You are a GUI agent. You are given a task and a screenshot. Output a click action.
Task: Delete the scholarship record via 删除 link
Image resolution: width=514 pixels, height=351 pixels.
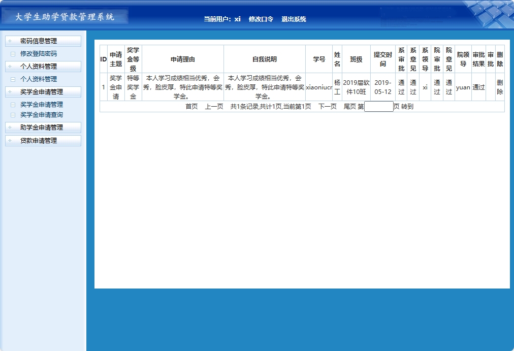499,87
